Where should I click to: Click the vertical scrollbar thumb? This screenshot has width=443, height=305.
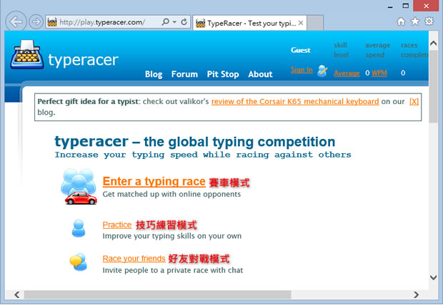click(x=434, y=86)
